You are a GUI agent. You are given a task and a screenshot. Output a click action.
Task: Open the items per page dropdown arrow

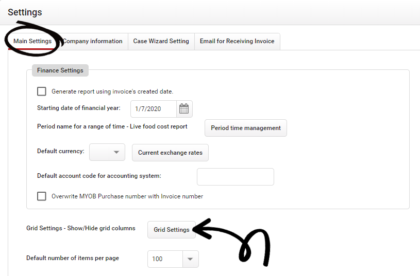[190, 259]
